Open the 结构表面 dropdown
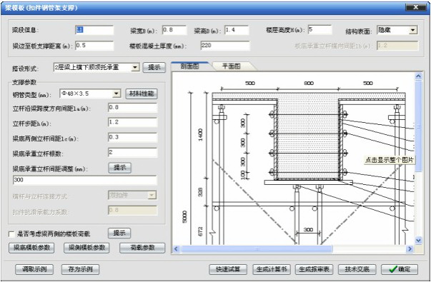 [x=413, y=30]
